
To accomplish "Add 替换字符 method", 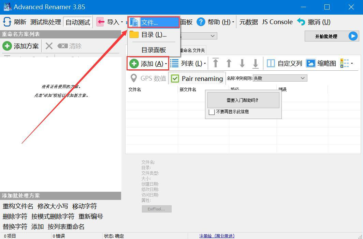I will coord(15,226).
